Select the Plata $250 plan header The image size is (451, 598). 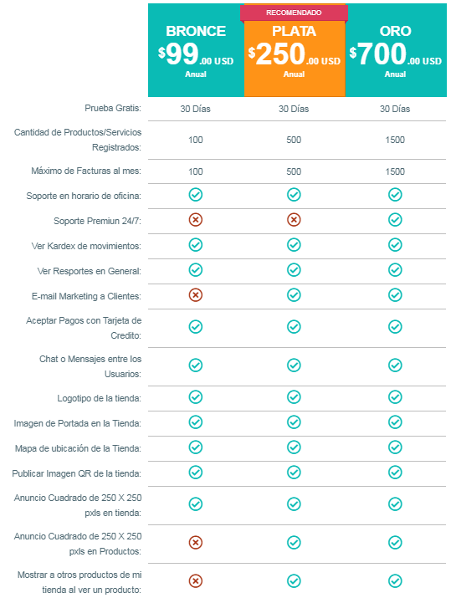pos(295,59)
